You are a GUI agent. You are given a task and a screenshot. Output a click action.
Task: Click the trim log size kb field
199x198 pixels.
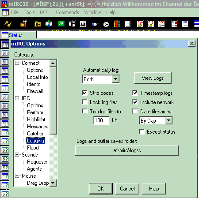pos(102,120)
